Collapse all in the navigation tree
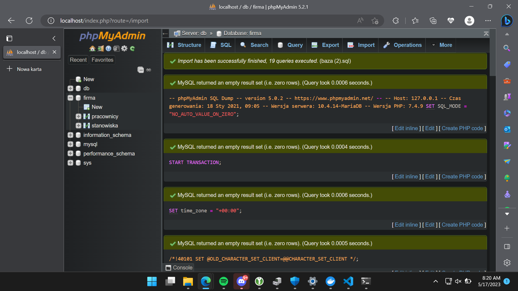Image resolution: width=518 pixels, height=291 pixels. [x=141, y=70]
